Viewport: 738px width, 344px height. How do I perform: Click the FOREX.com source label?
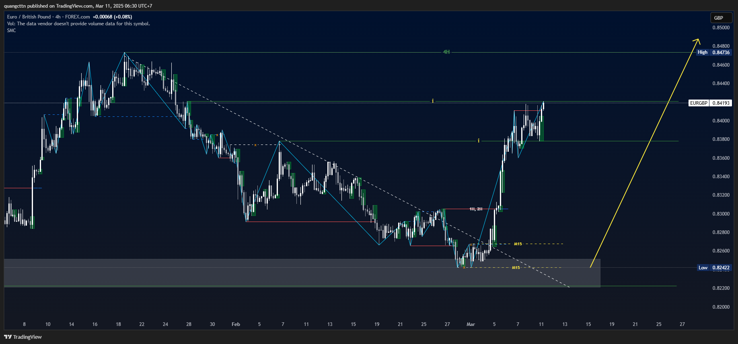(x=78, y=17)
